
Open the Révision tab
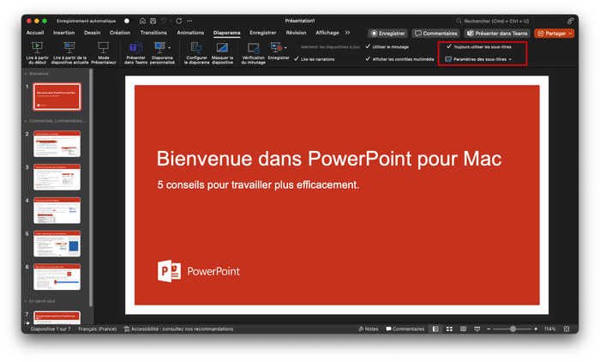pyautogui.click(x=296, y=33)
